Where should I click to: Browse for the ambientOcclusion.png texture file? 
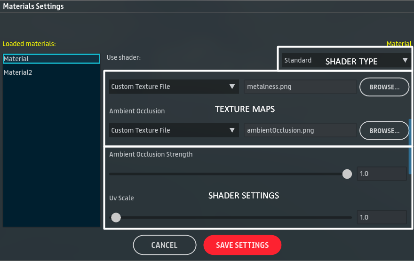[384, 131]
